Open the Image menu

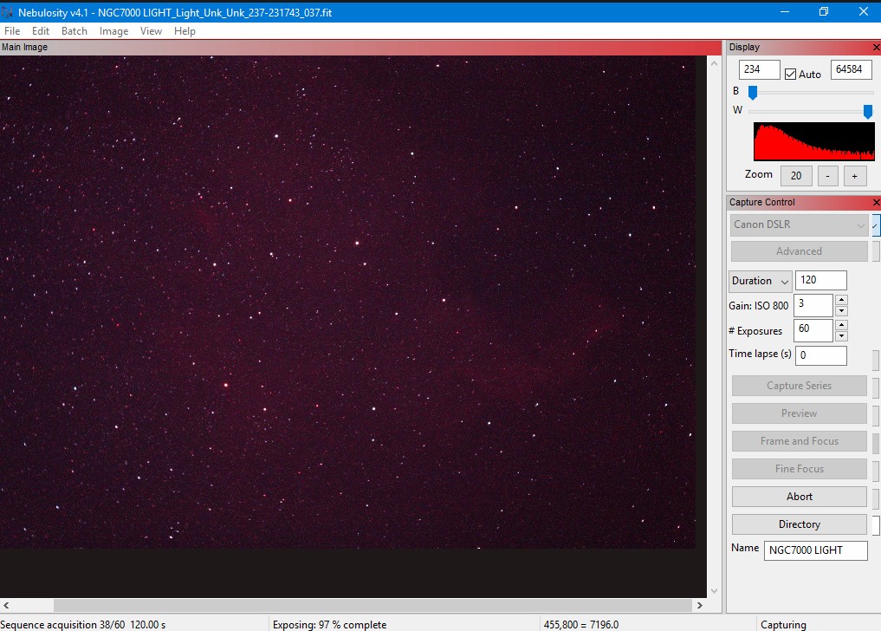(113, 31)
